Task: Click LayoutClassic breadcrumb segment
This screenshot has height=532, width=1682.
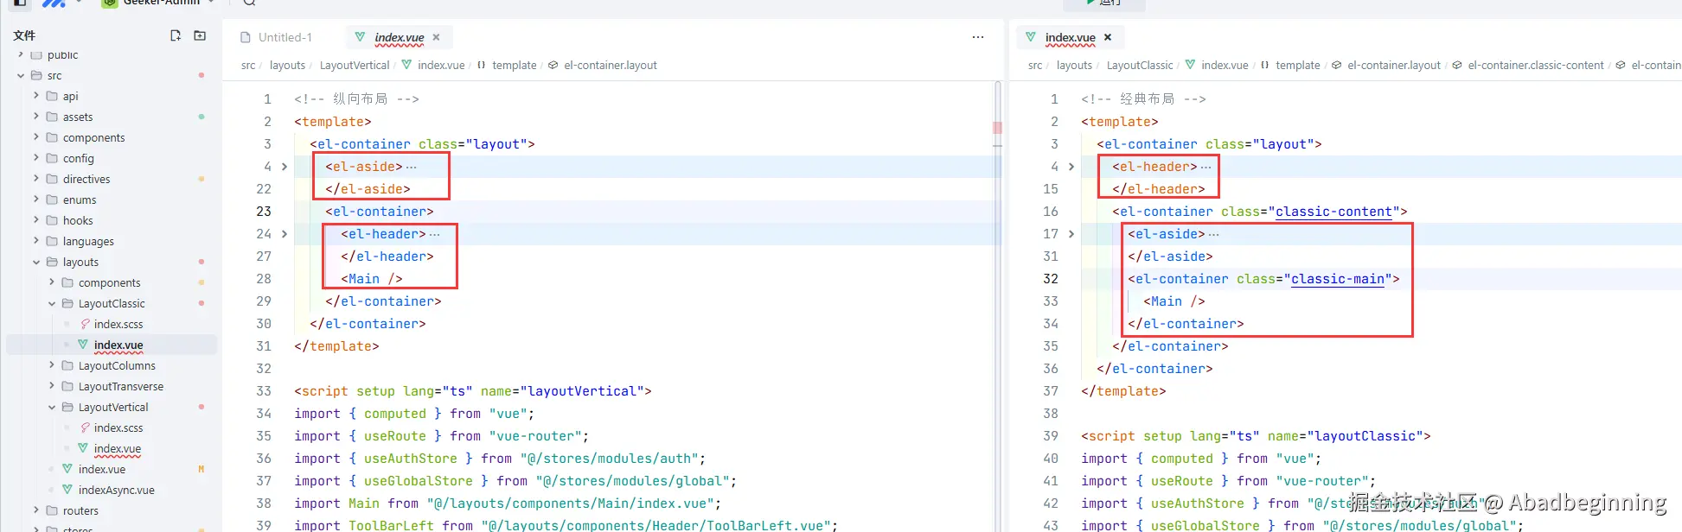Action: point(1140,65)
